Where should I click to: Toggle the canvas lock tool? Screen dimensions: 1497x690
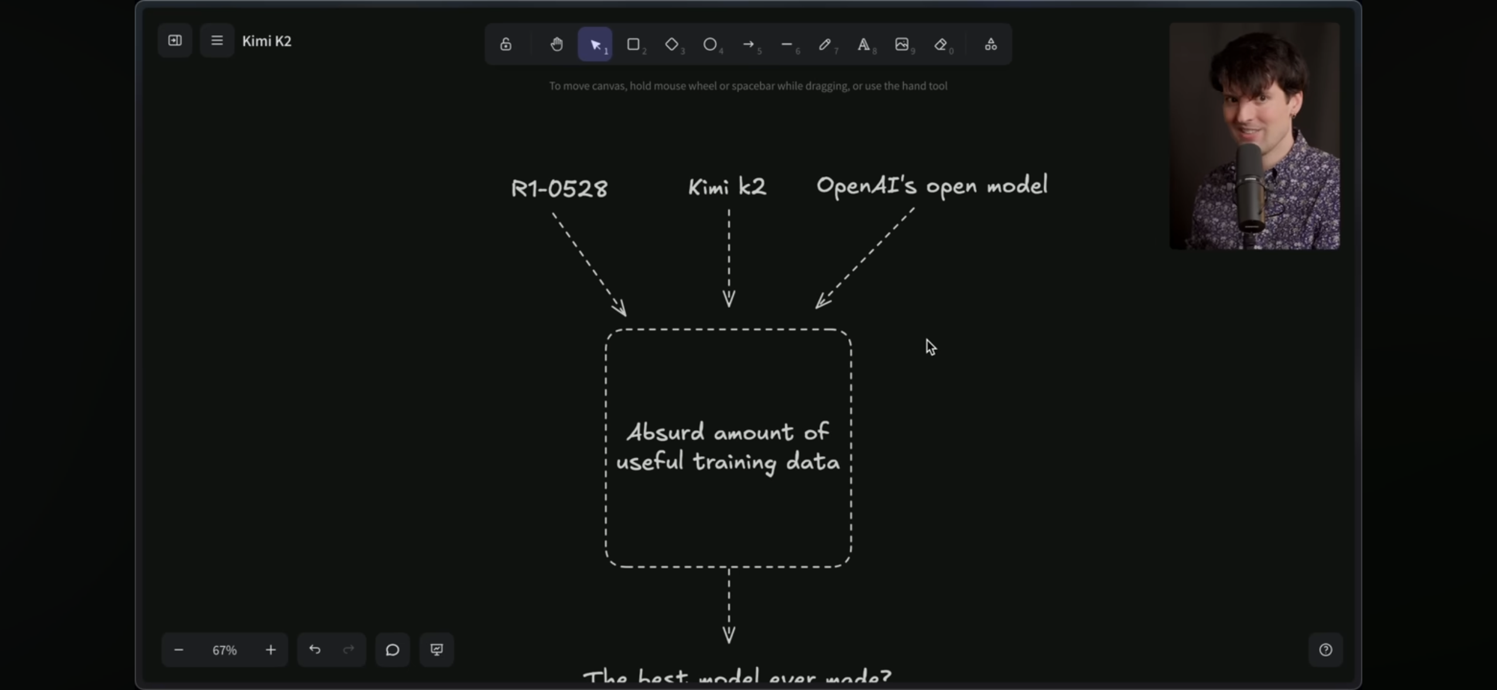pyautogui.click(x=505, y=44)
